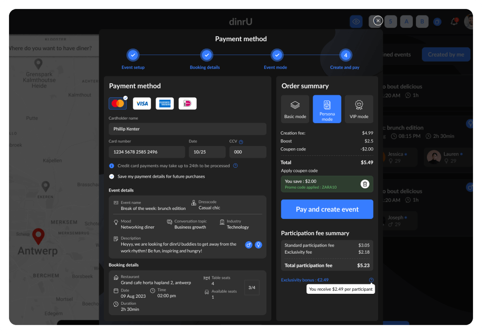482x334 pixels.
Task: Click the Card number input field
Action: (x=147, y=152)
